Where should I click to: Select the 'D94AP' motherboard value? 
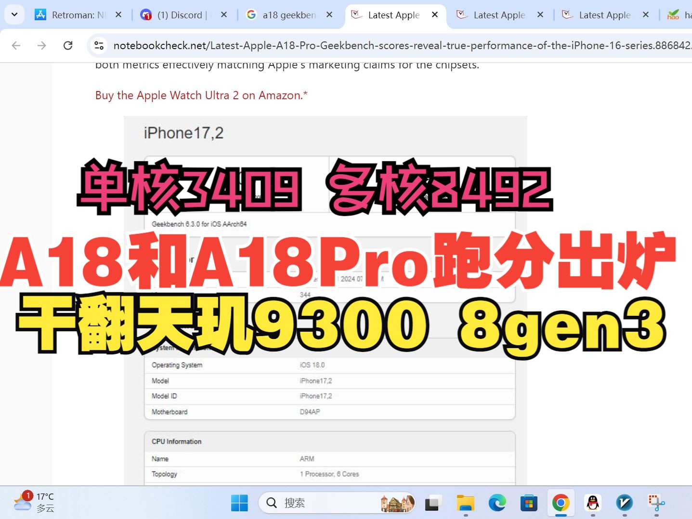pos(310,412)
